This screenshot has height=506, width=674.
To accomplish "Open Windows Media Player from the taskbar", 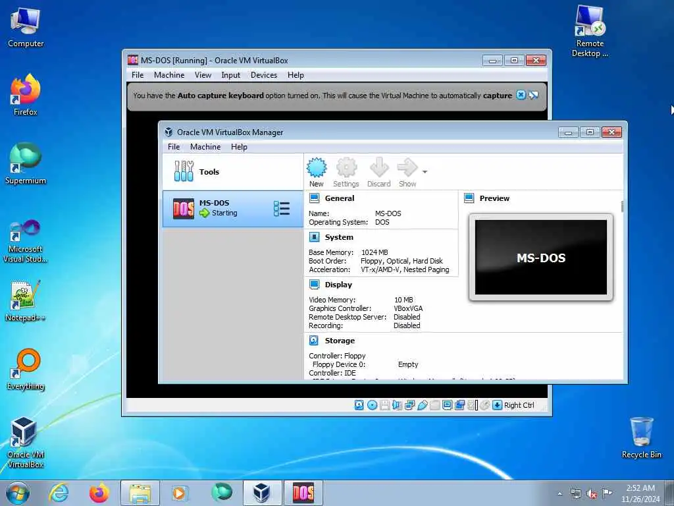I will [x=179, y=493].
